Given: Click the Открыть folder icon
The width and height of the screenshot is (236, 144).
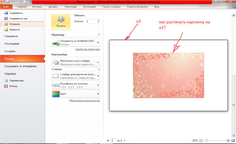Looking at the screenshot, I should click(x=6, y=24).
